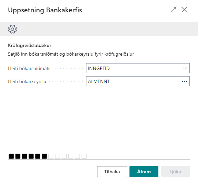This screenshot has width=198, height=185.
Task: Click the Uppsetning Bankakerfis title
Action: (45, 10)
